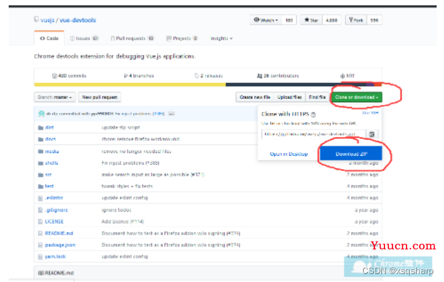Click the clone URL input field
Viewport: 444px width, 282px height.
[314, 134]
